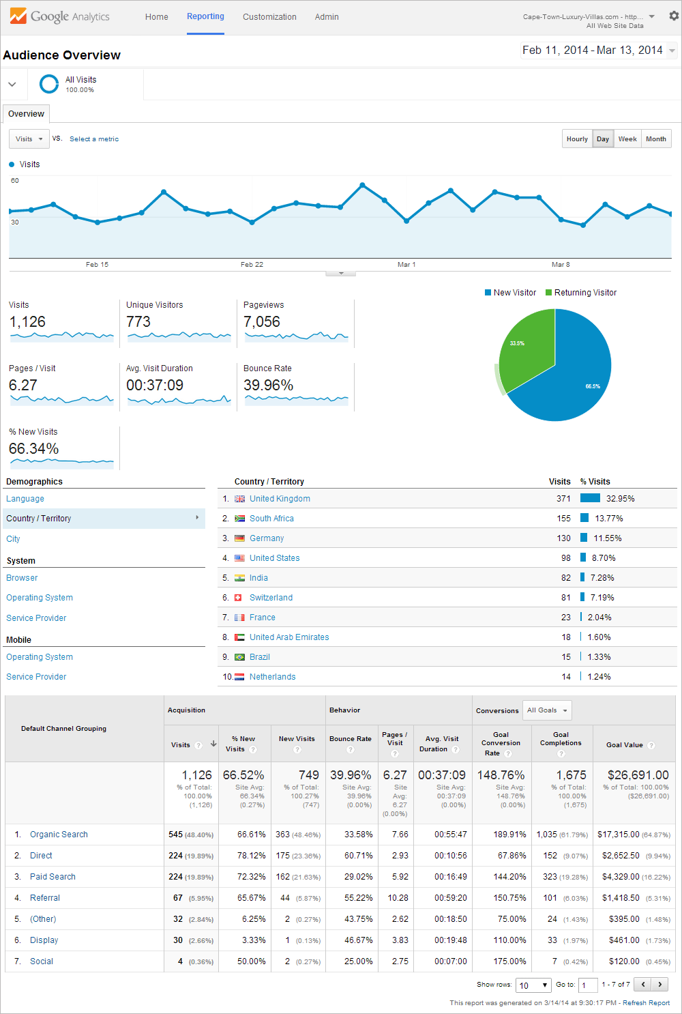Viewport: 682px width, 1014px height.
Task: Click the help icon under Bounce Rate column
Action: [351, 750]
